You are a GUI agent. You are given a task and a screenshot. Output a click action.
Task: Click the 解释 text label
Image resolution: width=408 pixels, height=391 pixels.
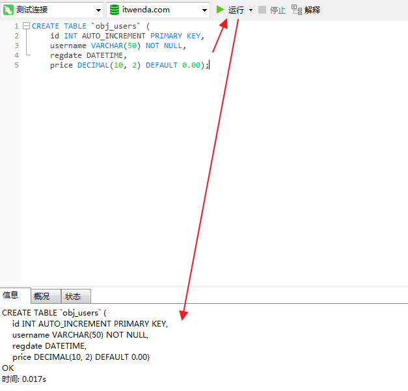point(312,10)
